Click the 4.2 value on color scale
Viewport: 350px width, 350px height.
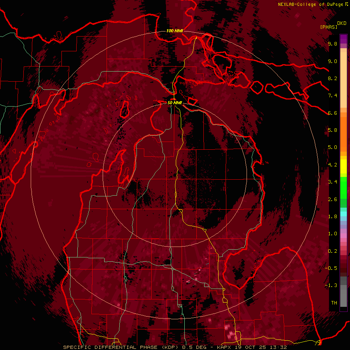tap(332, 165)
